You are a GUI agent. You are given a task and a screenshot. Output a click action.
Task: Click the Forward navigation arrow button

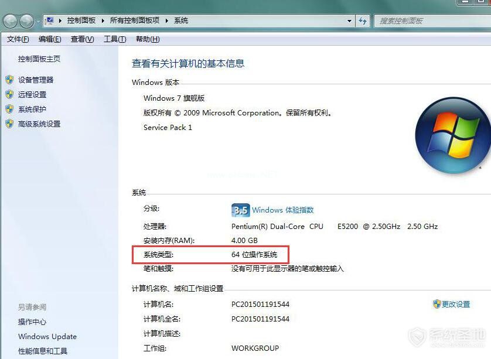(x=27, y=21)
